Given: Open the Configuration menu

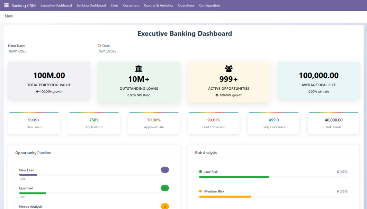Looking at the screenshot, I should click(209, 6).
